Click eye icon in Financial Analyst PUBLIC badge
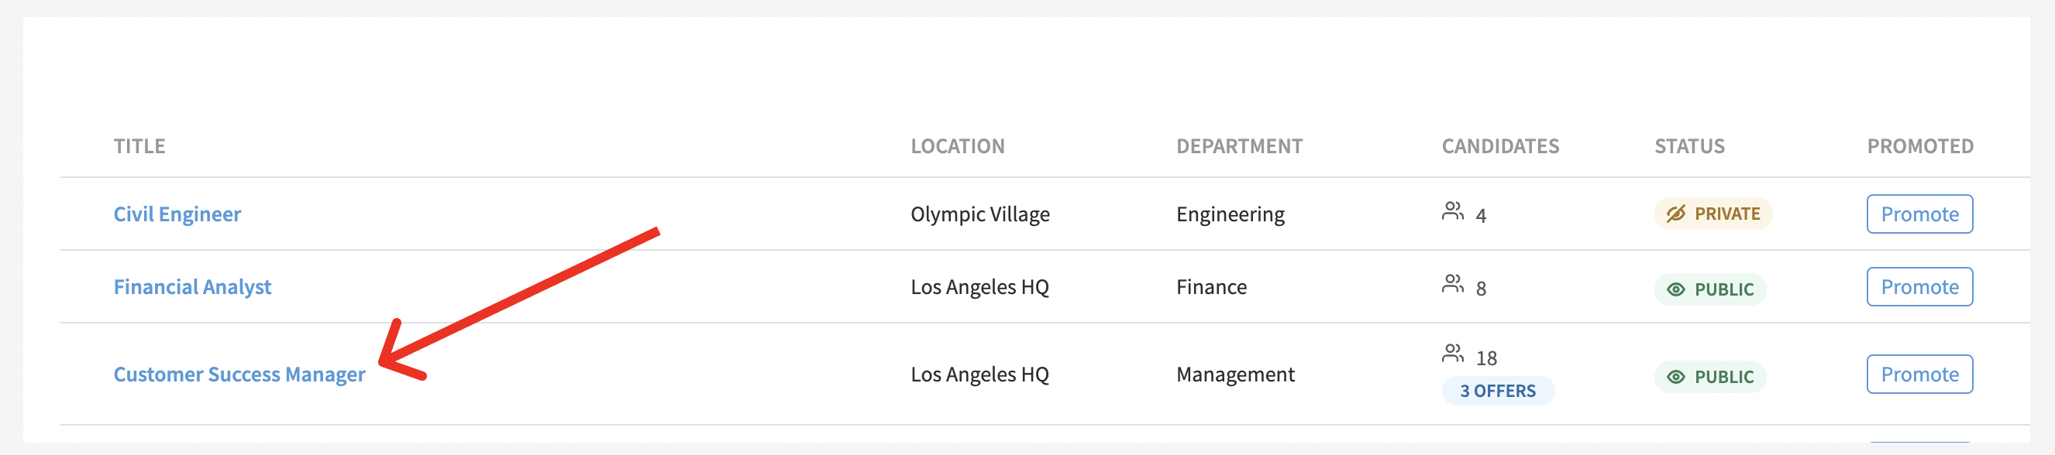Image resolution: width=2055 pixels, height=455 pixels. click(x=1676, y=289)
